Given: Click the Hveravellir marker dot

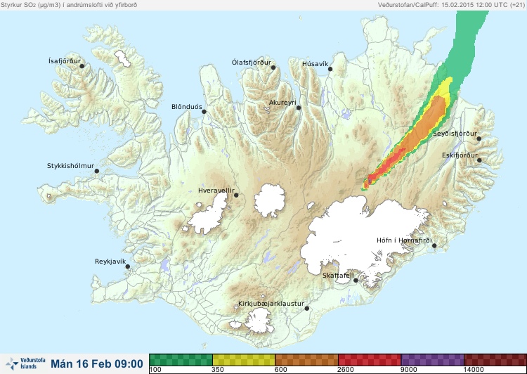Looking at the screenshot, I should (236, 195).
